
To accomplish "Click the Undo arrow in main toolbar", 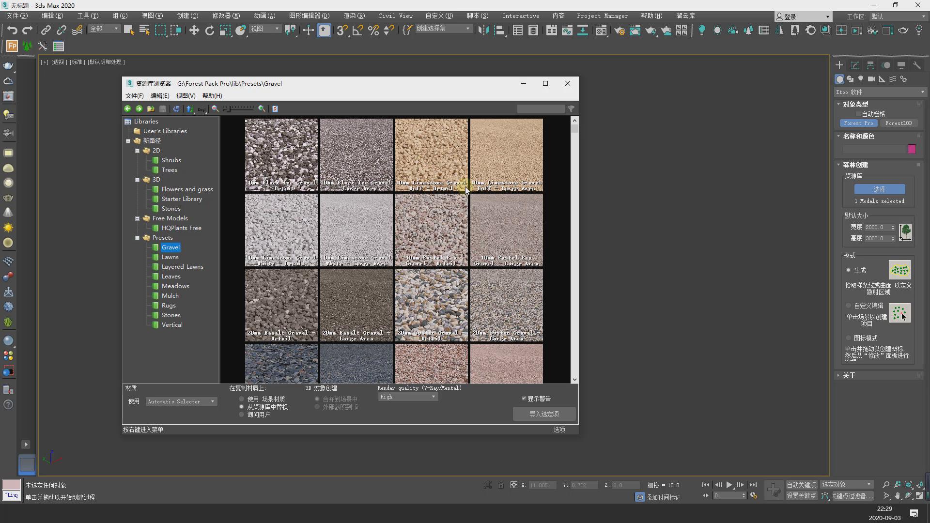I will (x=12, y=31).
